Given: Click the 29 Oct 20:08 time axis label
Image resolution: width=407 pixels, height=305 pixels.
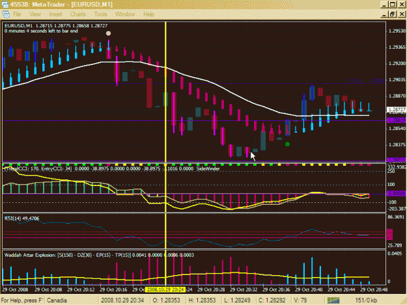Looking at the screenshot, I should pos(48,289).
